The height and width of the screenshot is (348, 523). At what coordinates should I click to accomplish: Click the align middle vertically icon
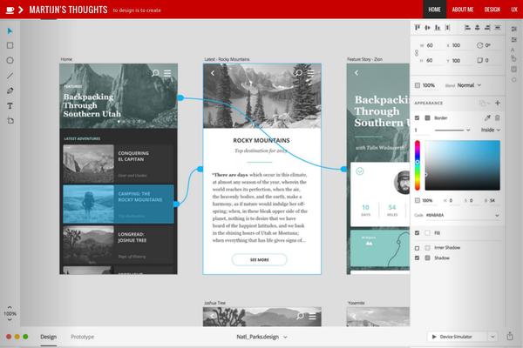click(x=427, y=27)
